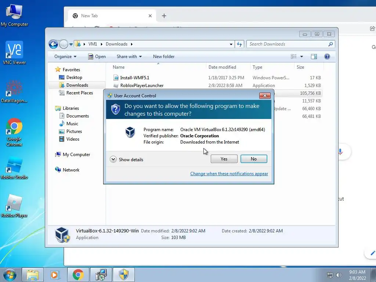Open Windows Explorer from taskbar

33,275
